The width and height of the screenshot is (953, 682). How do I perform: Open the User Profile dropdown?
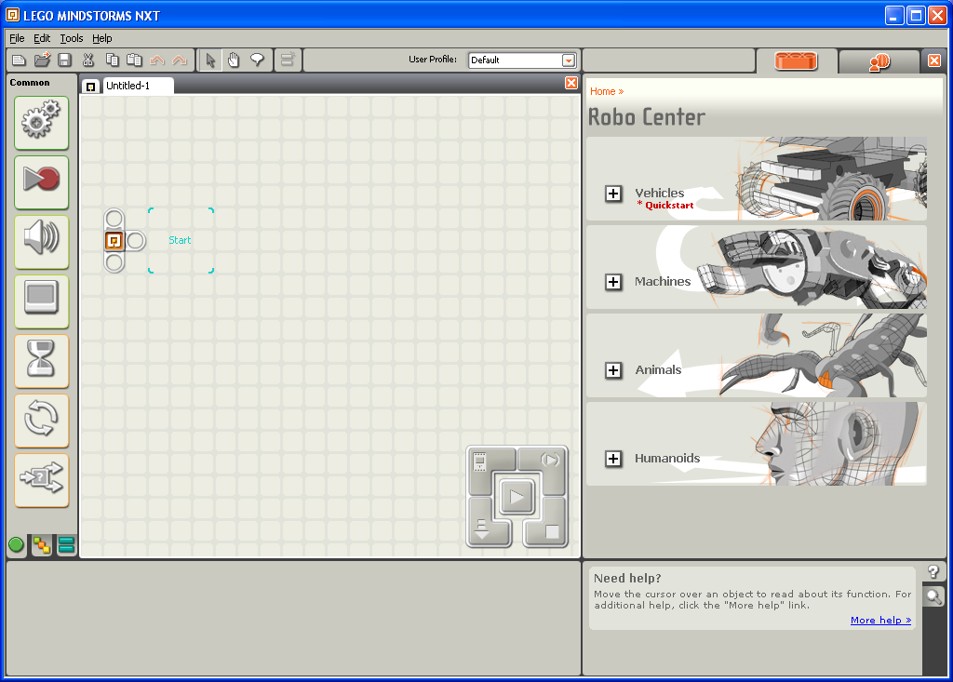[570, 60]
